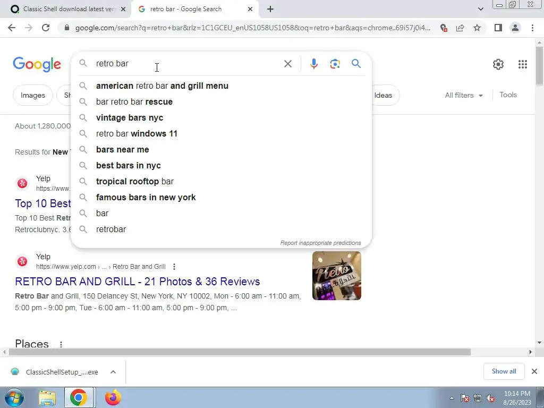Click the blocked content icon in address bar
Image resolution: width=544 pixels, height=408 pixels.
click(444, 28)
